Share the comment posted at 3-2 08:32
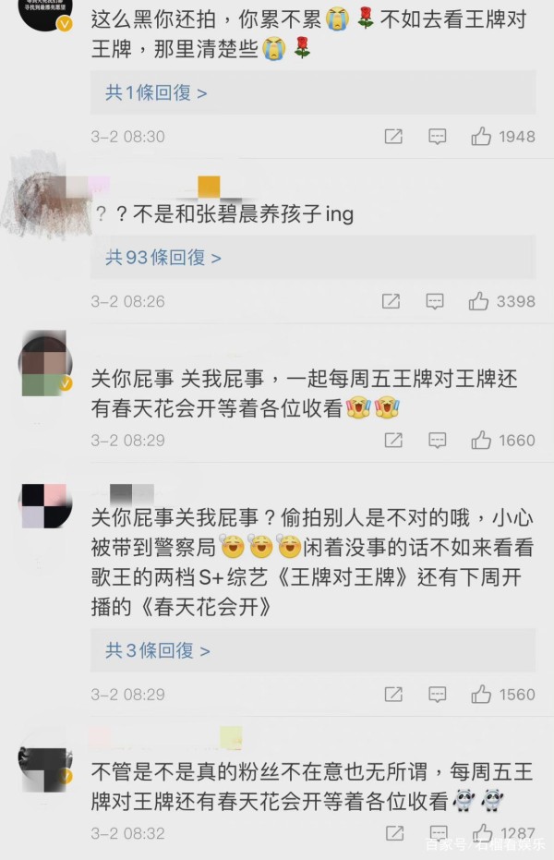 pos(394,833)
